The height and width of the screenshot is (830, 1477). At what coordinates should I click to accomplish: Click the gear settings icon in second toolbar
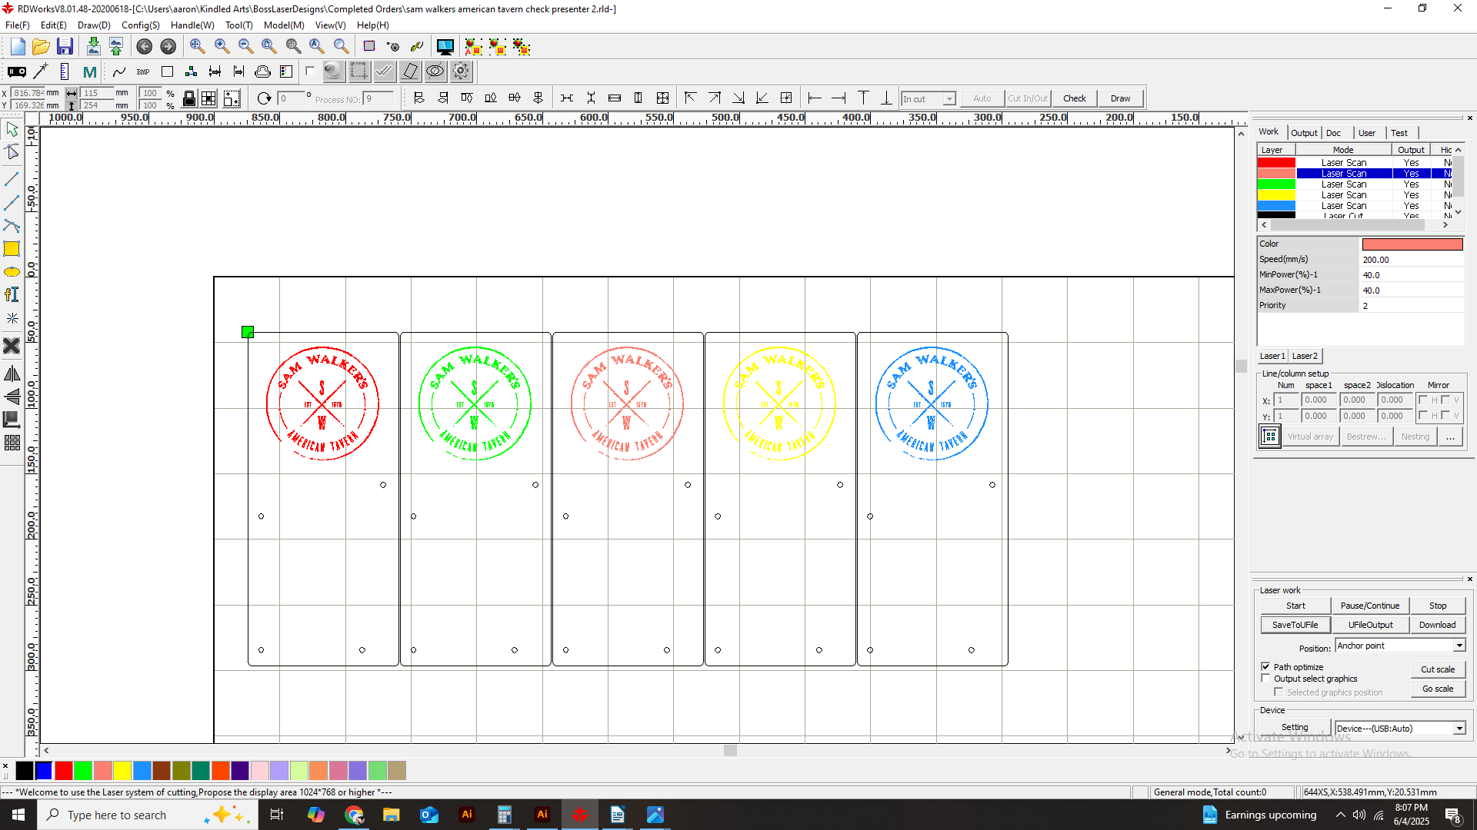[461, 71]
